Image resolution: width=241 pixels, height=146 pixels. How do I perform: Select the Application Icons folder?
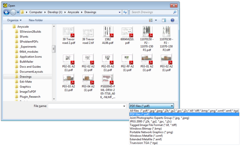point(31,57)
